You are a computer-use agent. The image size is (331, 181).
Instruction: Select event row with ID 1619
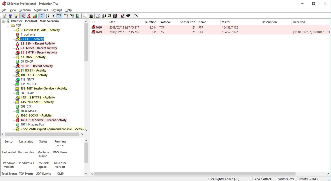click(210, 32)
